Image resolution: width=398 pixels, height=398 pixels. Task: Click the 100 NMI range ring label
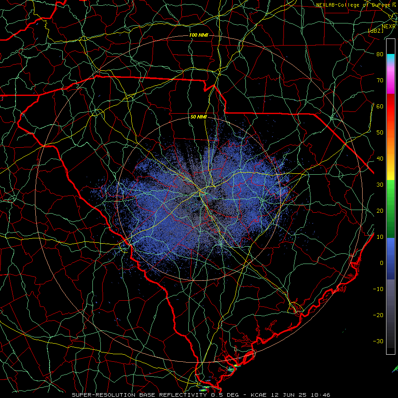tap(199, 35)
